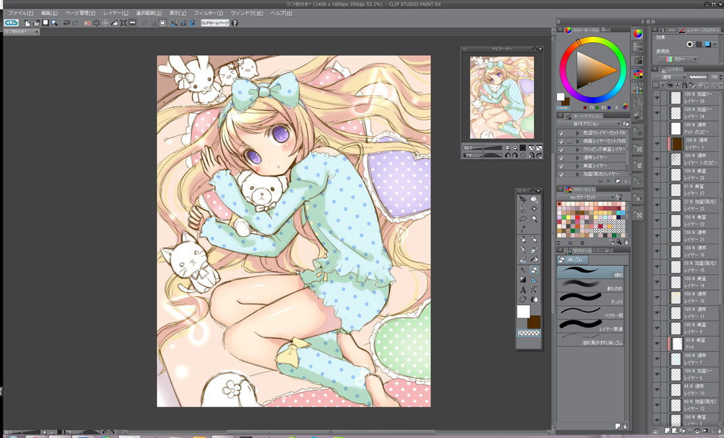
Task: Expand the 乗算 レイヤー auto action
Action: 577,166
